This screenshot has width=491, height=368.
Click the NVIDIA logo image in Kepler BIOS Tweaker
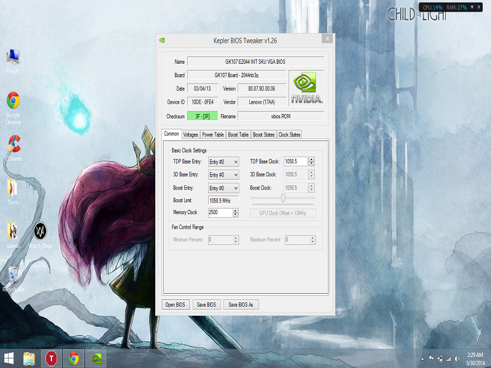306,88
